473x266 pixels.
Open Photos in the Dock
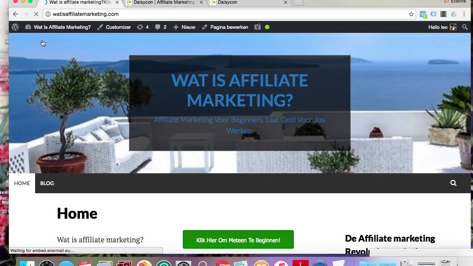tap(144, 264)
